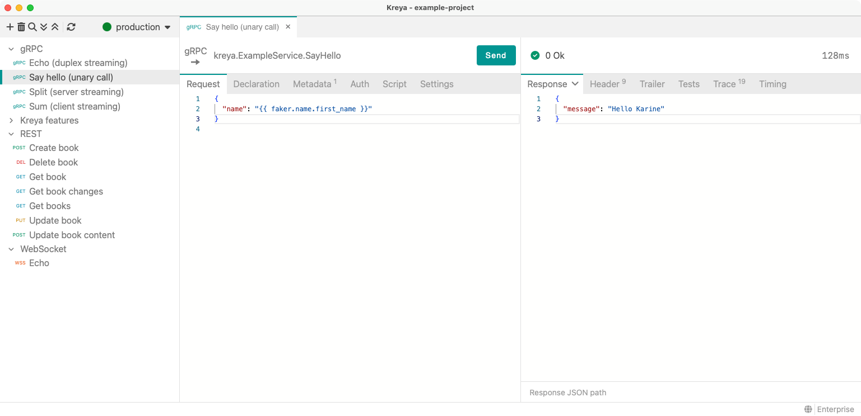Click the green success check beside 0 Ok
861x416 pixels.
535,55
